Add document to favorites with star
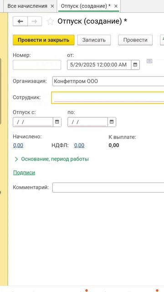This screenshot has width=164, height=292. pos(50,21)
